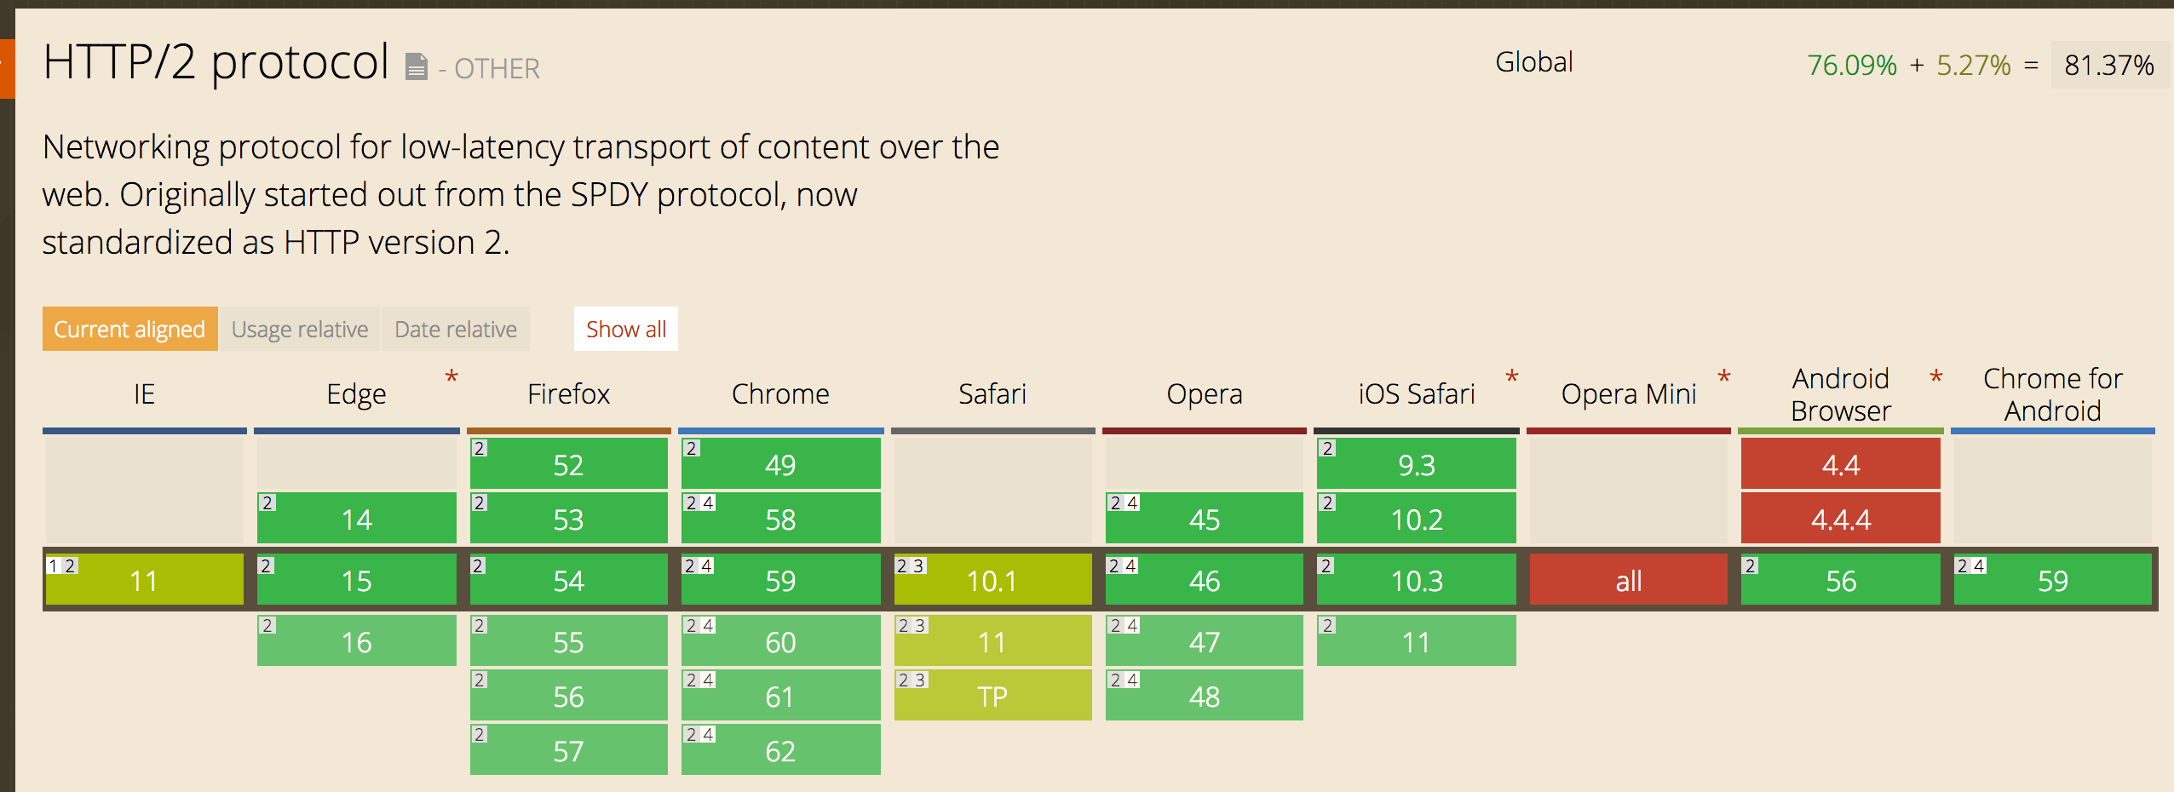
Task: Click the Safari TP version cell
Action: point(993,695)
